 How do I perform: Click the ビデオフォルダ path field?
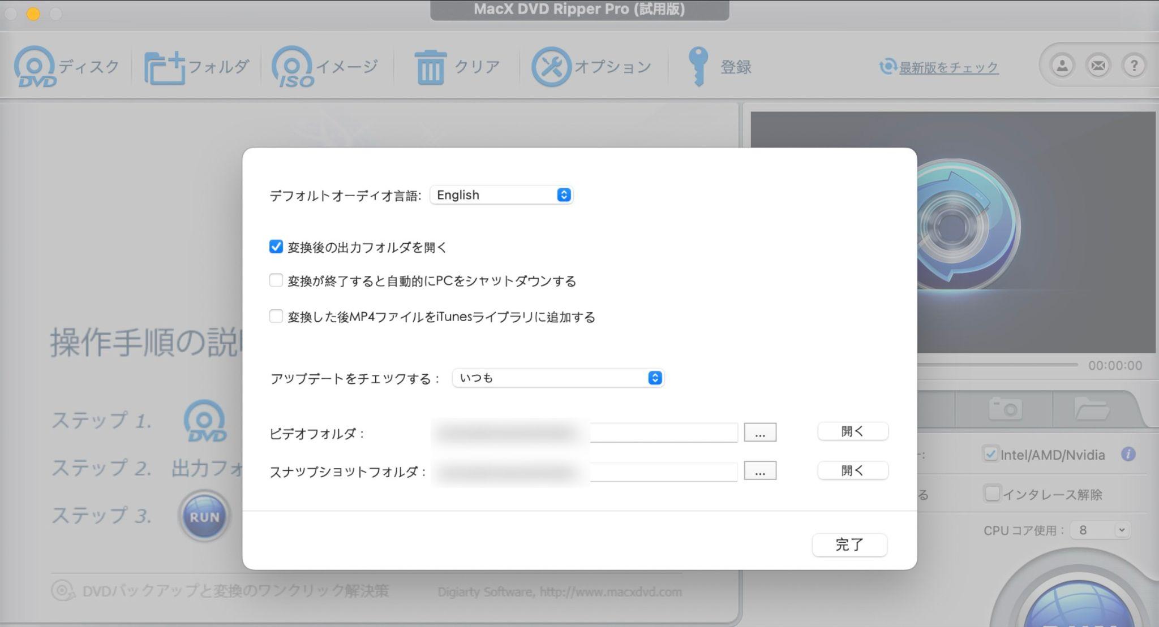coord(585,433)
